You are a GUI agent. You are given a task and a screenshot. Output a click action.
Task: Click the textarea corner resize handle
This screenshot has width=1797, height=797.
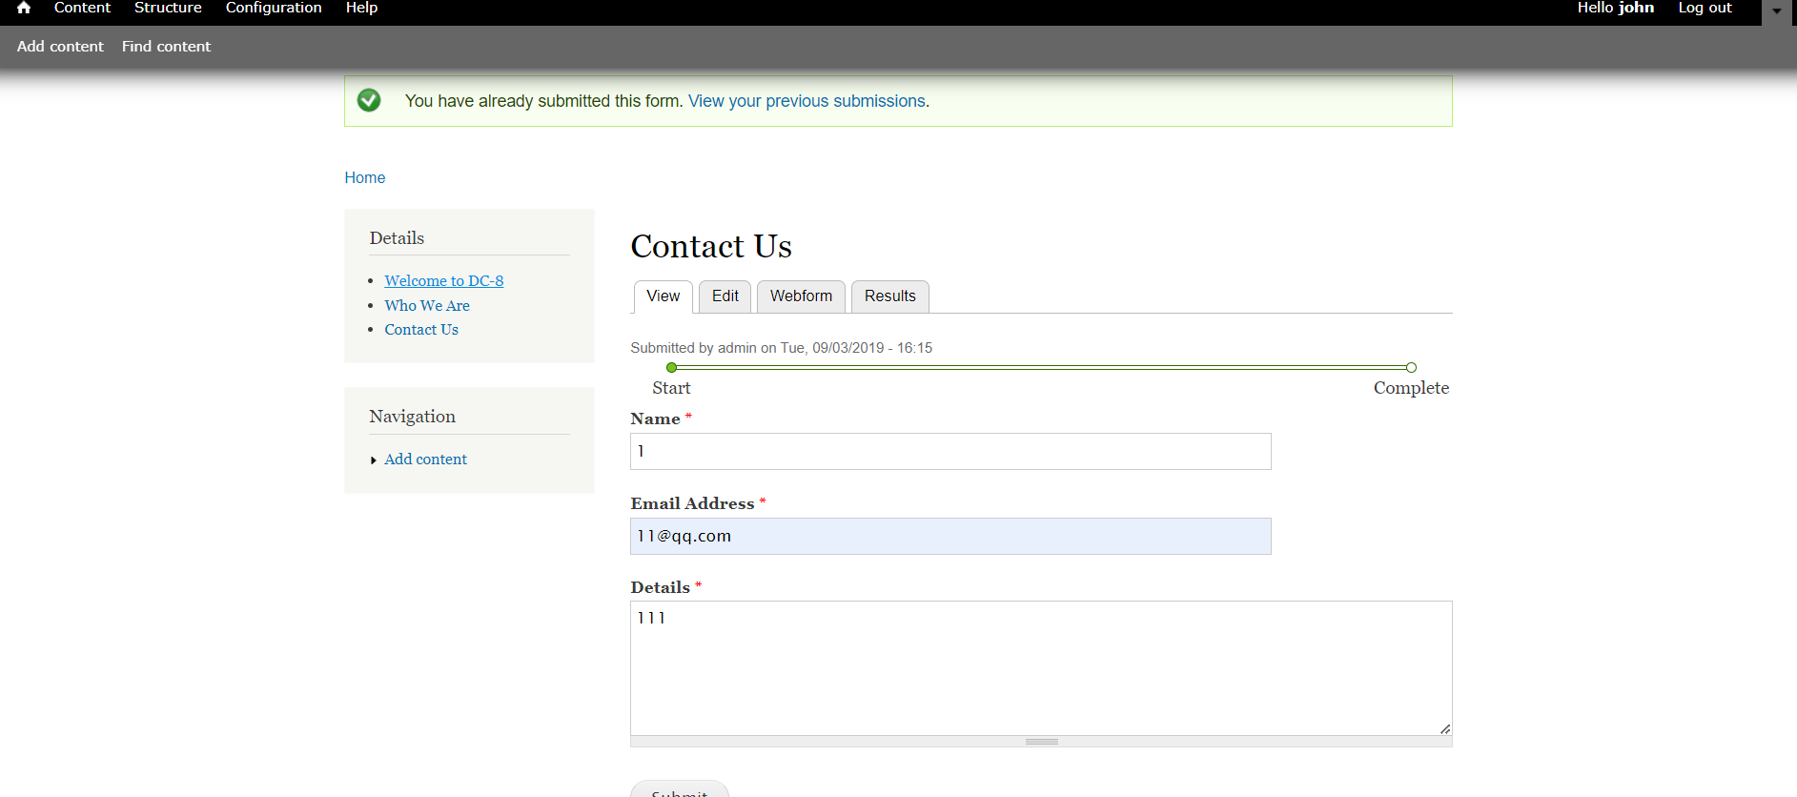tap(1445, 728)
